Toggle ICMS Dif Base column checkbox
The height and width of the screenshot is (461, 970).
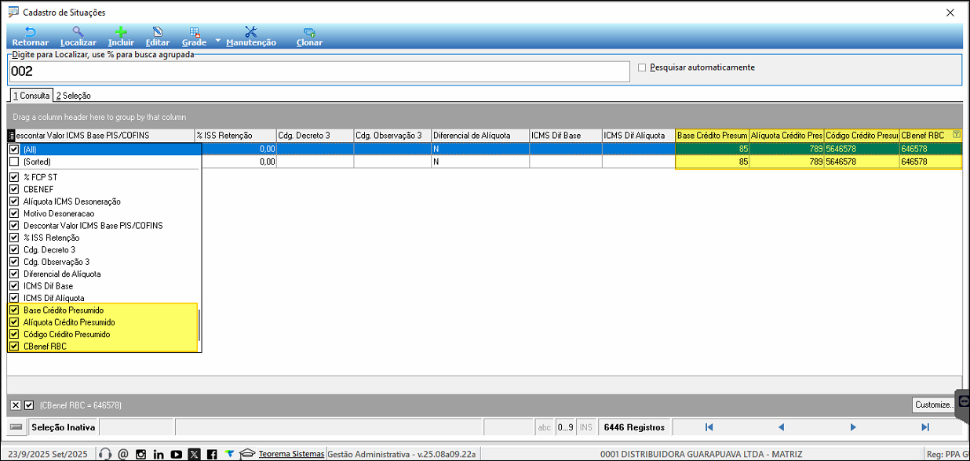tap(13, 286)
